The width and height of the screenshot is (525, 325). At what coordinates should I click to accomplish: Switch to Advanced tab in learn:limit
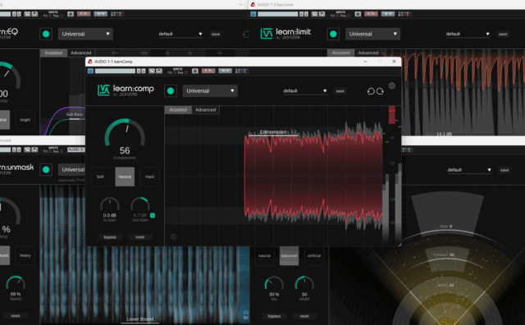pyautogui.click(x=368, y=53)
